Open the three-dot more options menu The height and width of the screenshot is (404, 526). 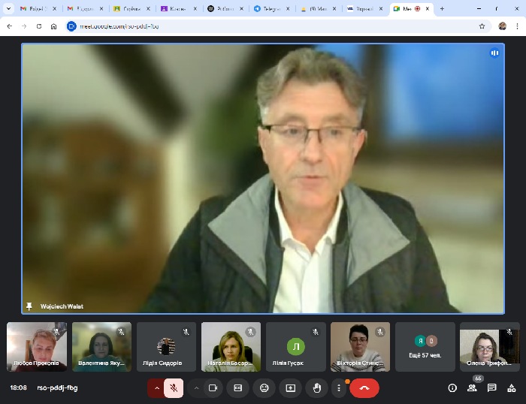tap(339, 388)
